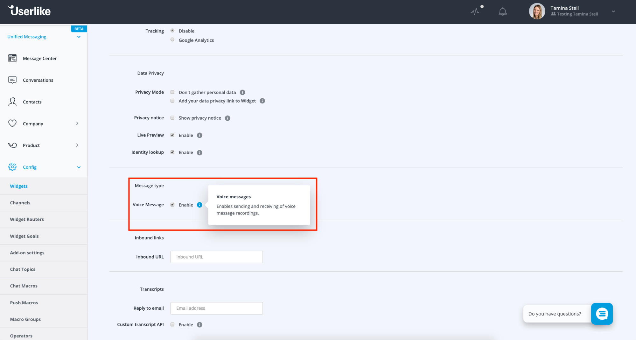
Task: Check Show privacy notice
Action: [x=172, y=117]
